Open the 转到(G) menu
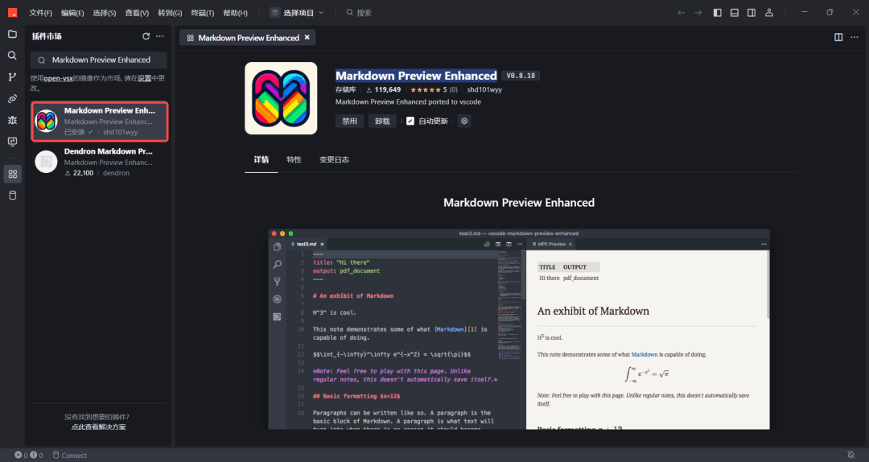This screenshot has height=462, width=869. 170,13
